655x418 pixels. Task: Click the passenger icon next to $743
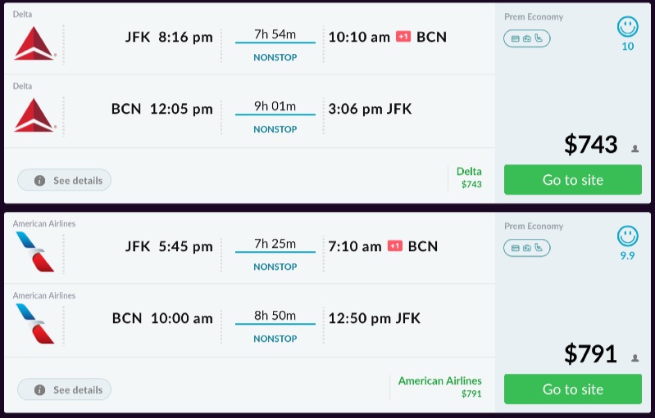(635, 149)
